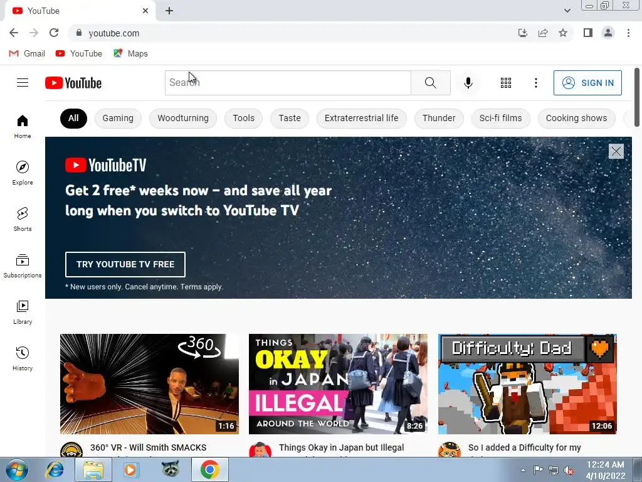Toggle the Chrome side panel icon

coord(588,33)
